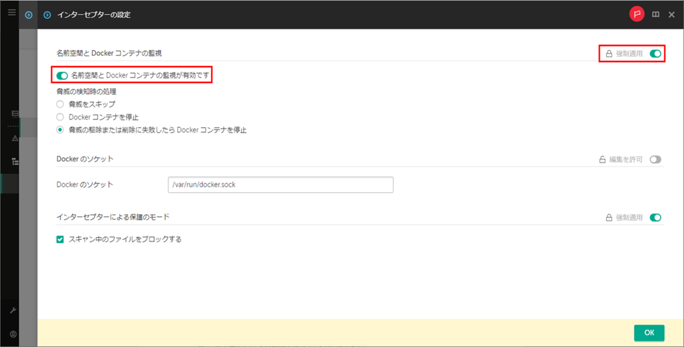Viewport: 684px width, 347px height.
Task: Toggle 強制適用 for 名前空間と Docker コンテナの監視
Action: point(655,54)
